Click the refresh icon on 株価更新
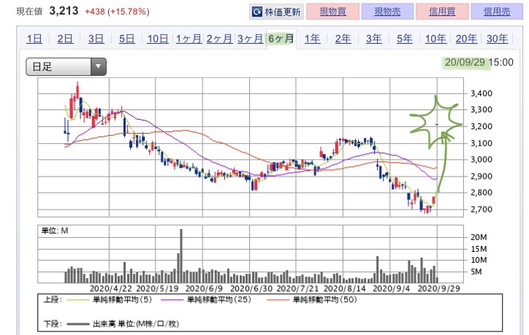 pos(257,12)
